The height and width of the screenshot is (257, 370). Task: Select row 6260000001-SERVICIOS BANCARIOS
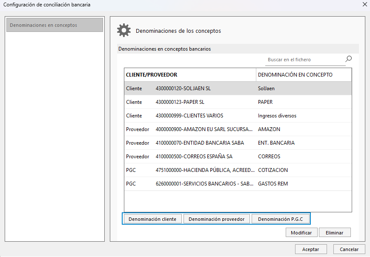[x=238, y=184]
